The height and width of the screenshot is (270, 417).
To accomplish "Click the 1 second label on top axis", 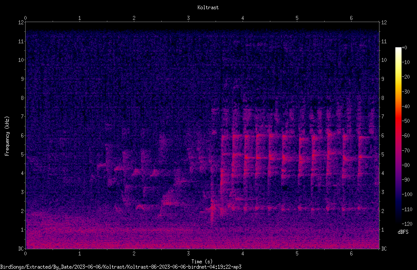I will click(80, 18).
